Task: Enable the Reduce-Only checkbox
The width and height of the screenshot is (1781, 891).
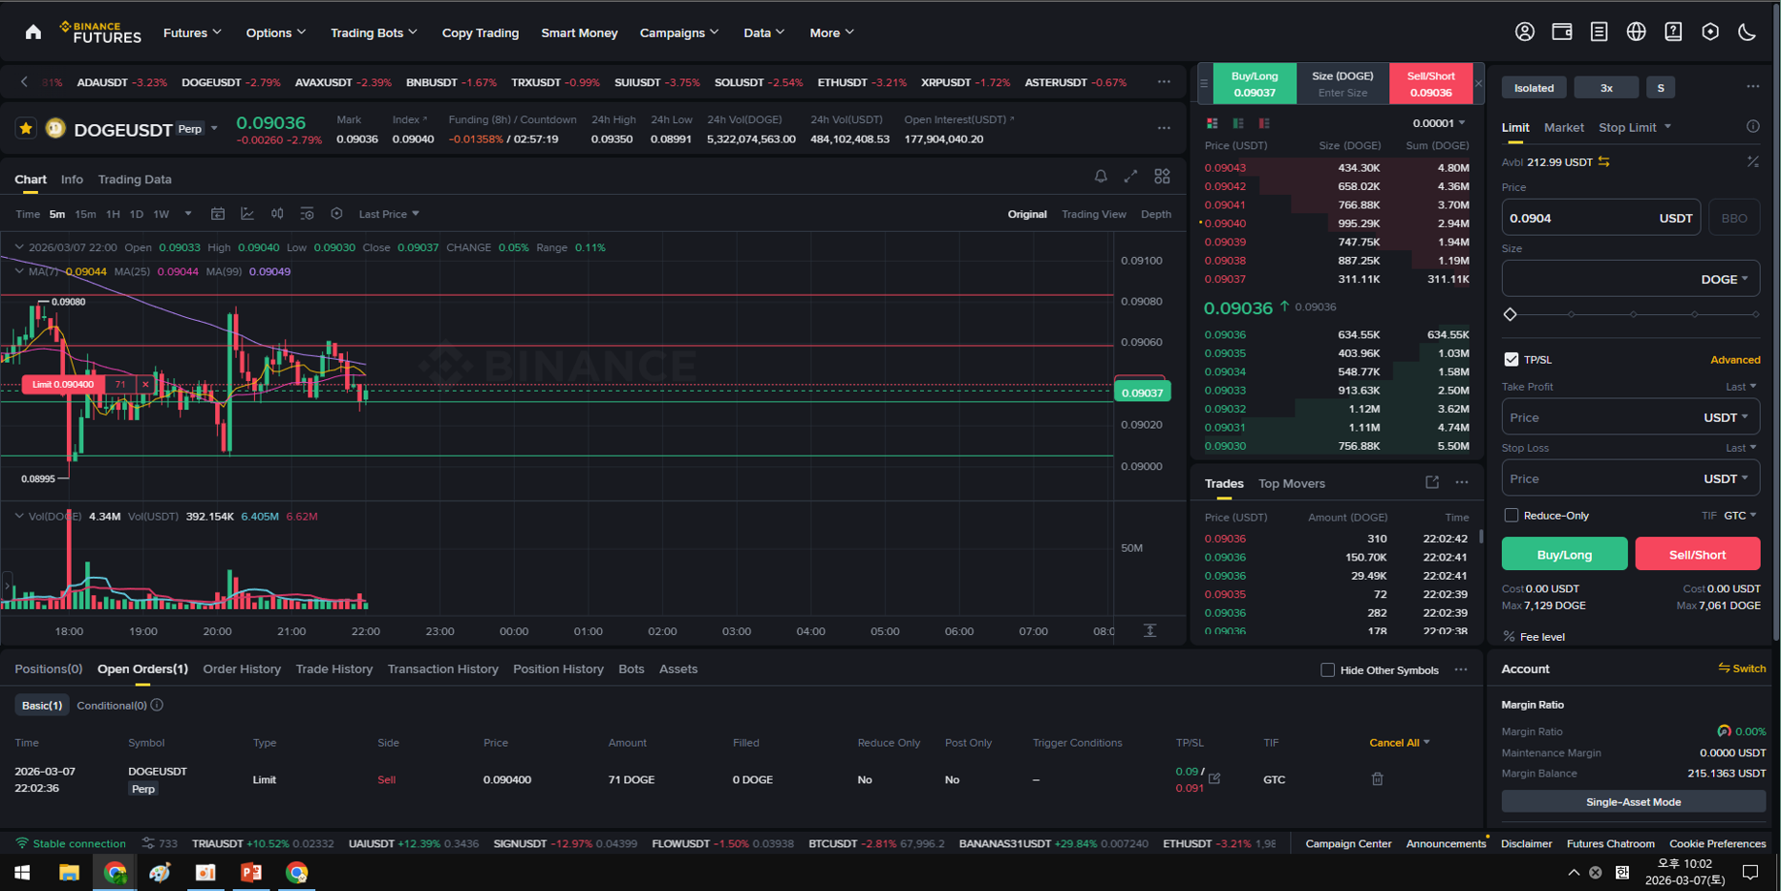Action: coord(1511,516)
